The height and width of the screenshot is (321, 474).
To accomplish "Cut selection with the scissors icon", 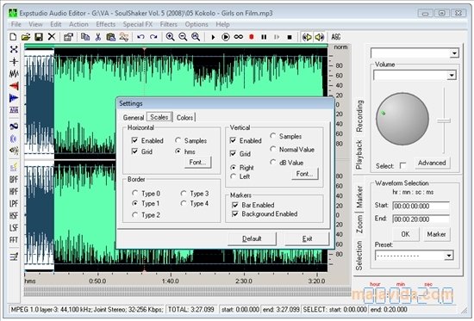I will coord(97,37).
